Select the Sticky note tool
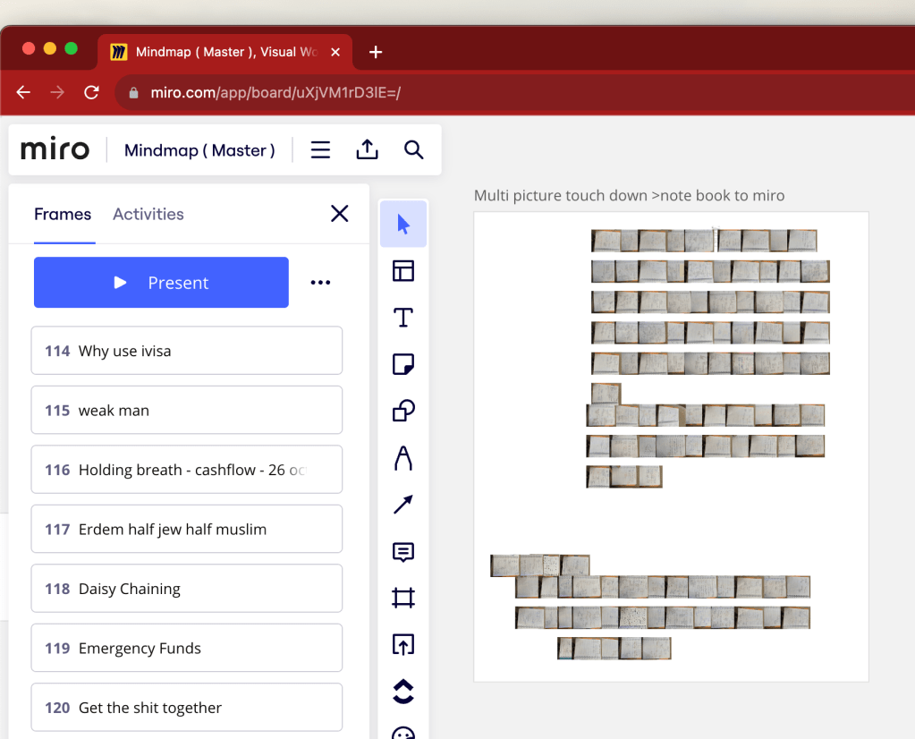915x739 pixels. pyautogui.click(x=403, y=364)
